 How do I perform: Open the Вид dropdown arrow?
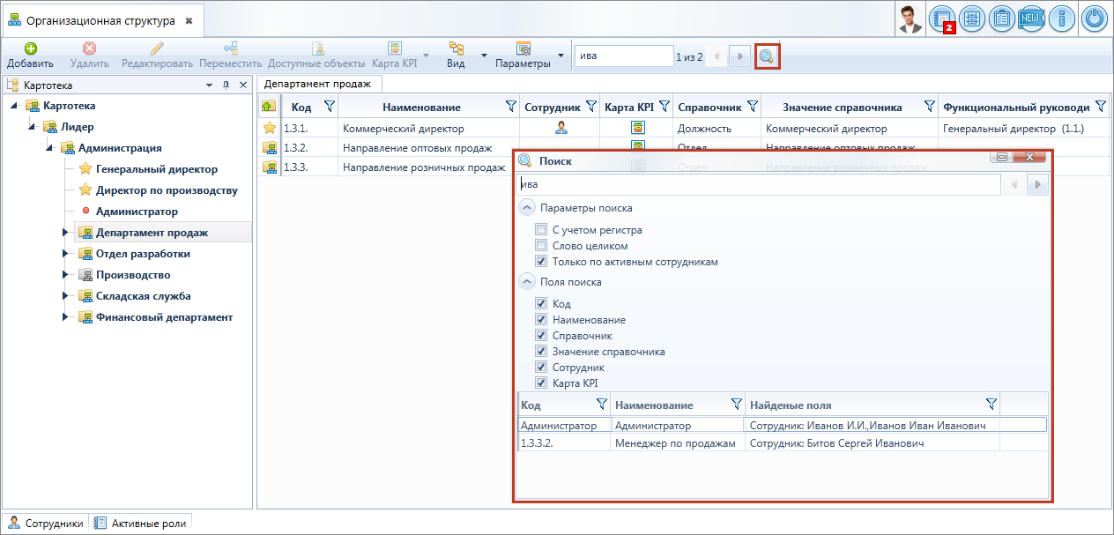coord(484,56)
